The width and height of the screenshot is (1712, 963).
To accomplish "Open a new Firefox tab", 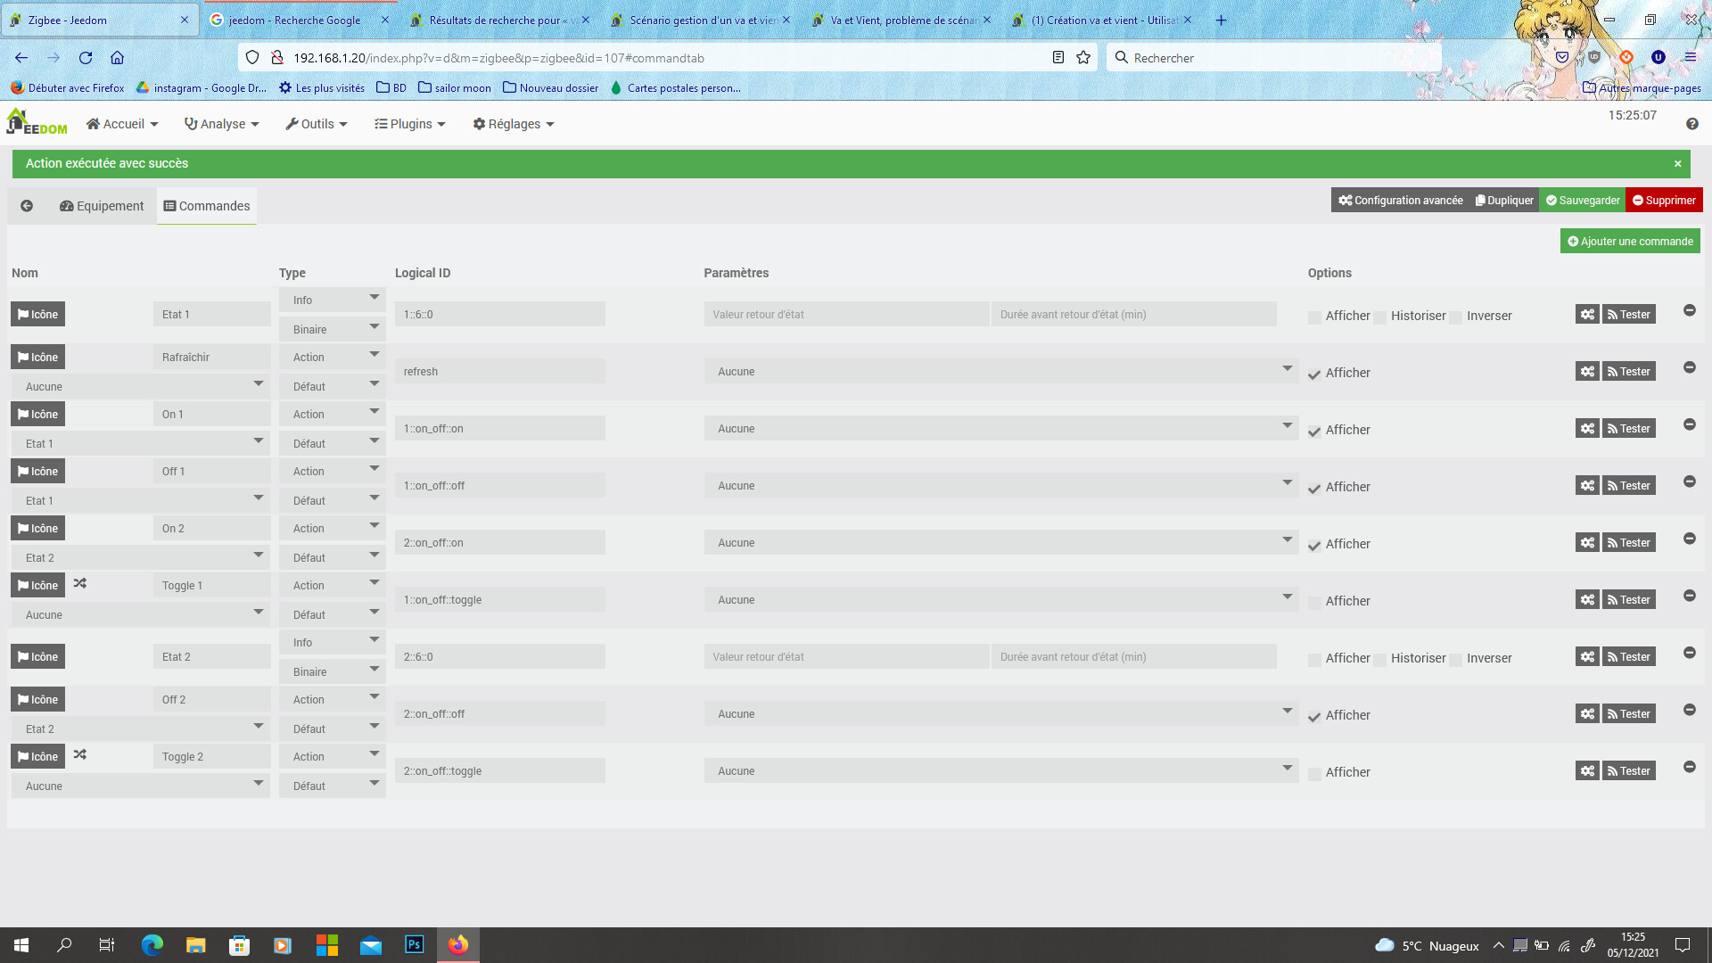I will point(1221,20).
